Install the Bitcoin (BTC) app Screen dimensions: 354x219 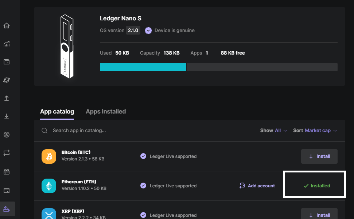pyautogui.click(x=319, y=156)
